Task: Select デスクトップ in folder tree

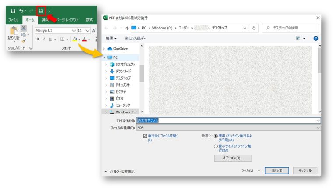Action: coord(123,78)
